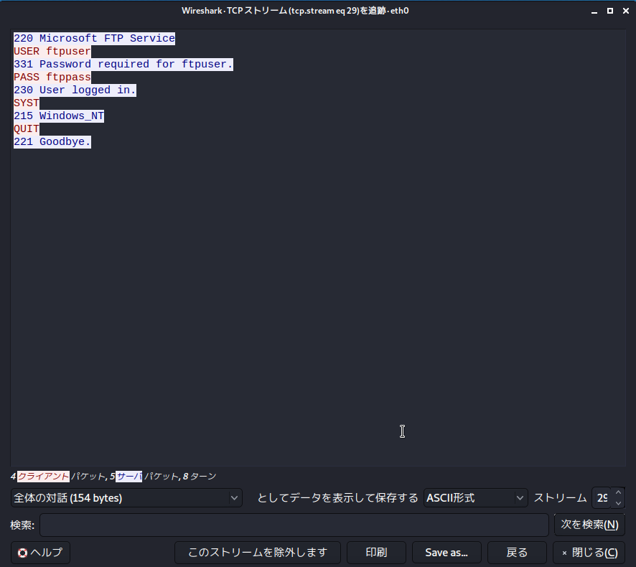The width and height of the screenshot is (636, 567).
Task: Click the Back (戻る) button
Action: coord(517,553)
